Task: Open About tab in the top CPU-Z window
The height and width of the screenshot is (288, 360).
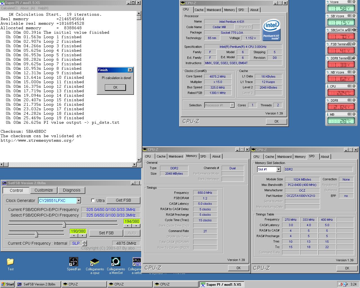Action: click(x=254, y=10)
